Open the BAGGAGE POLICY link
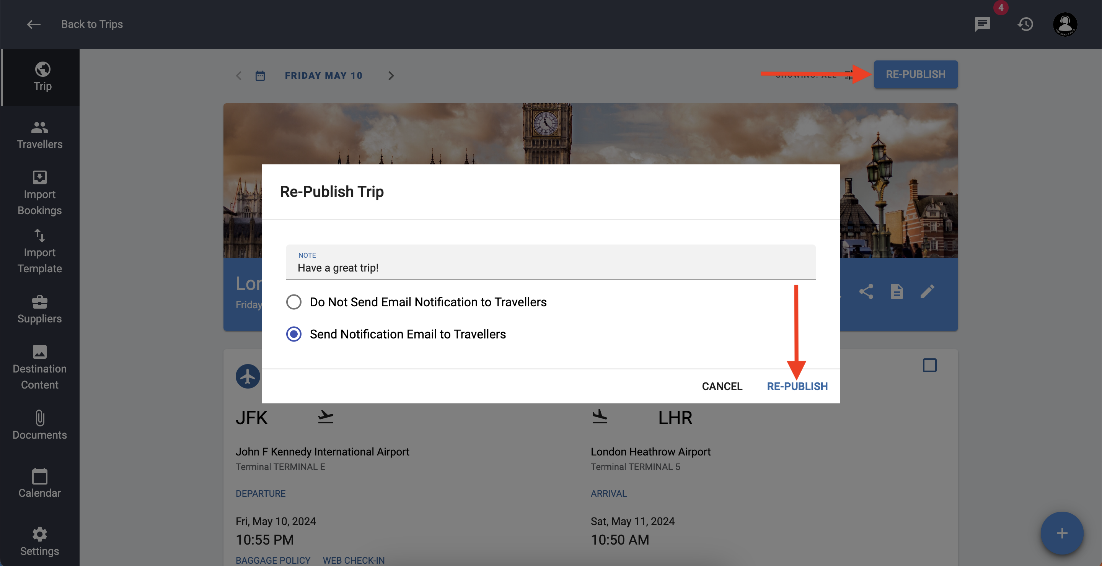Screen dimensions: 1102x566 point(273,560)
